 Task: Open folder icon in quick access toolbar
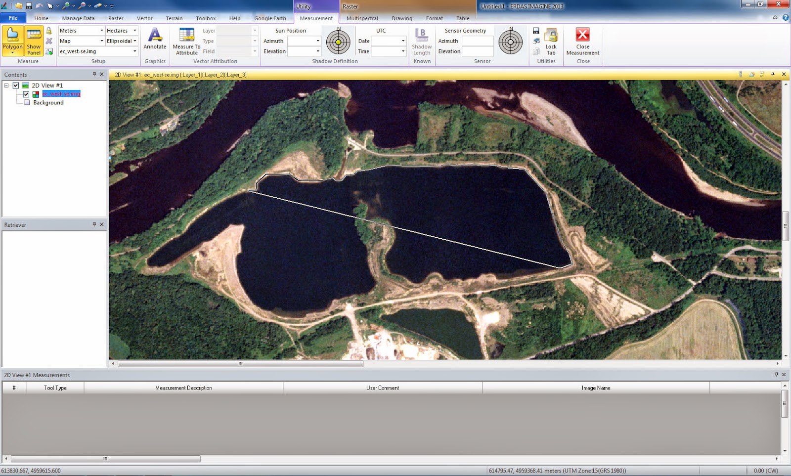coord(19,6)
